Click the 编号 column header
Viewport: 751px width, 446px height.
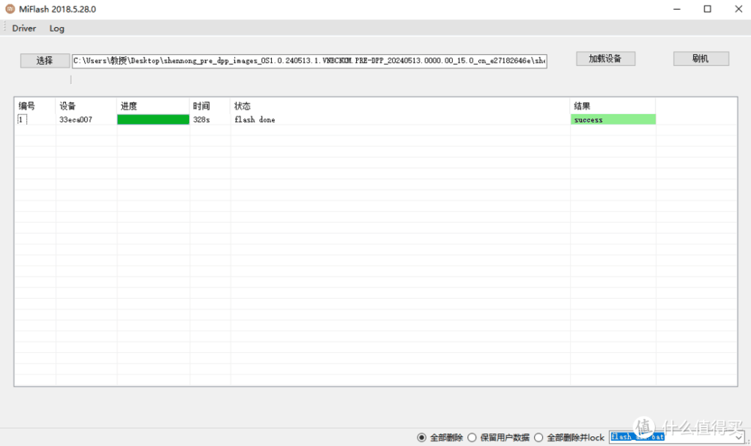point(29,106)
